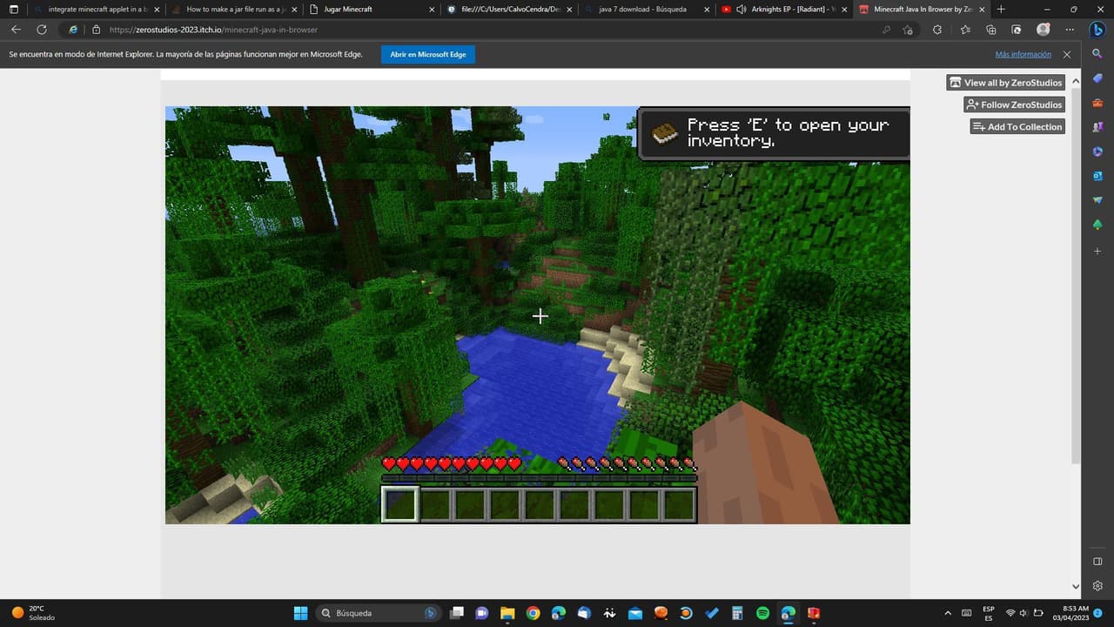
Task: Close the 'java 7 download' tab
Action: [x=707, y=9]
